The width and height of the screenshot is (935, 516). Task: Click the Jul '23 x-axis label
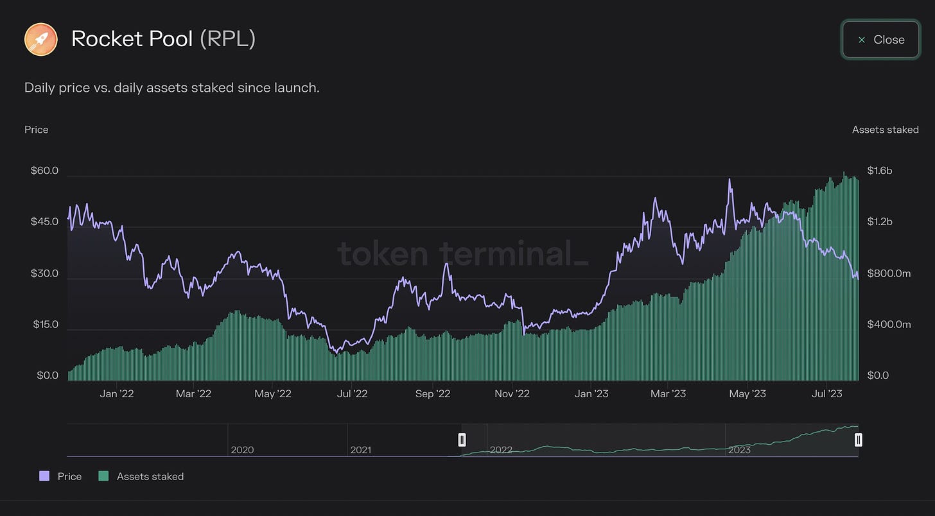(827, 393)
